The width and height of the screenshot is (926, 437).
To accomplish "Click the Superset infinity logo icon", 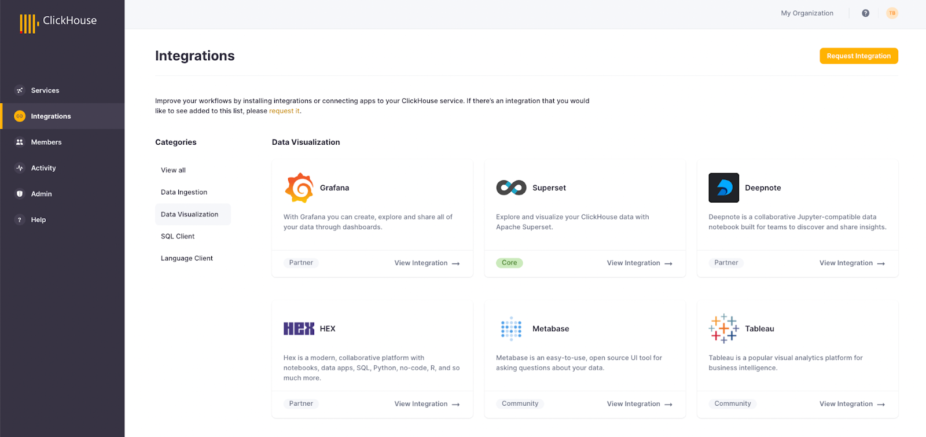I will click(x=511, y=188).
